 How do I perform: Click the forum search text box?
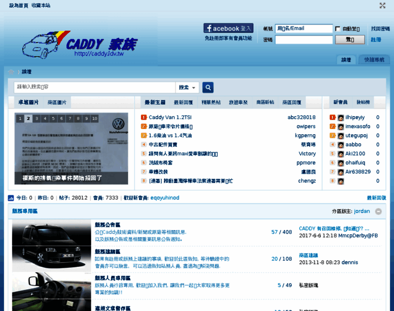[95, 87]
